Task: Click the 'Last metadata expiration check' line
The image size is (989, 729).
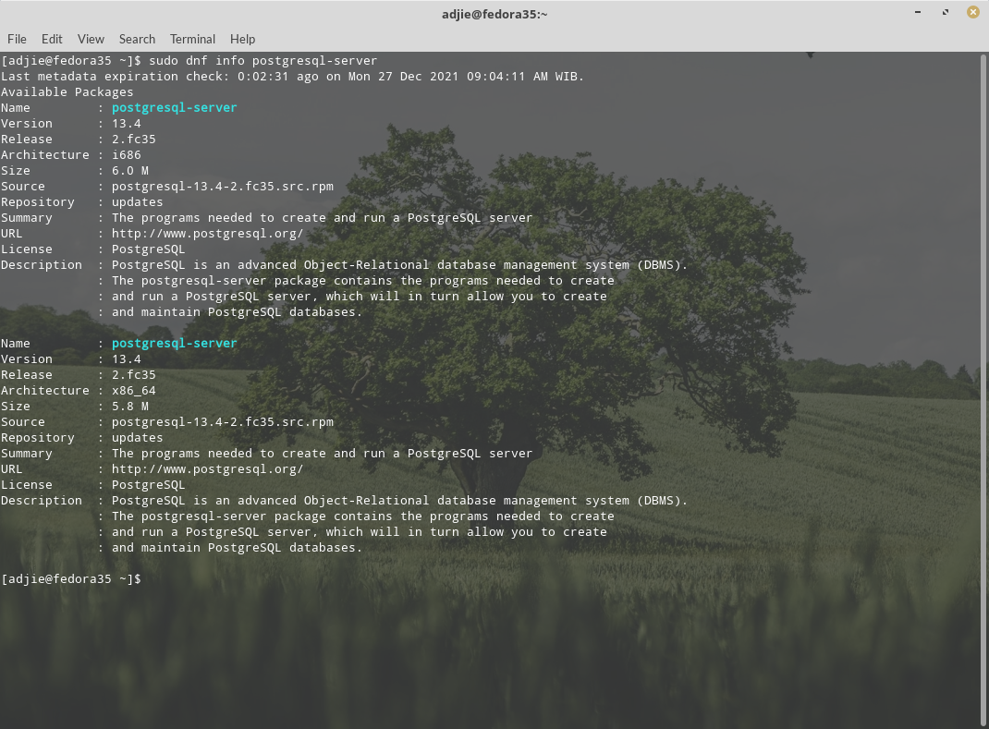Action: pos(293,77)
